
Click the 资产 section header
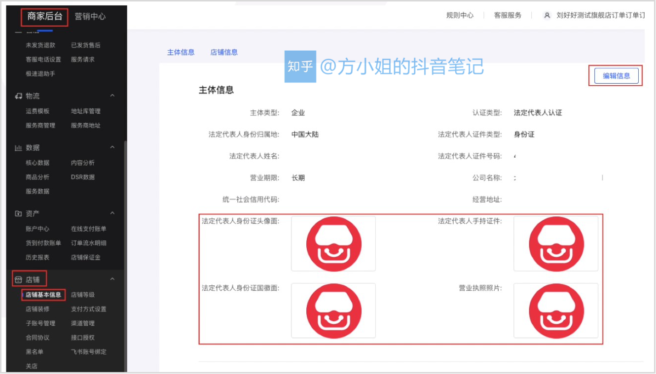coord(66,213)
